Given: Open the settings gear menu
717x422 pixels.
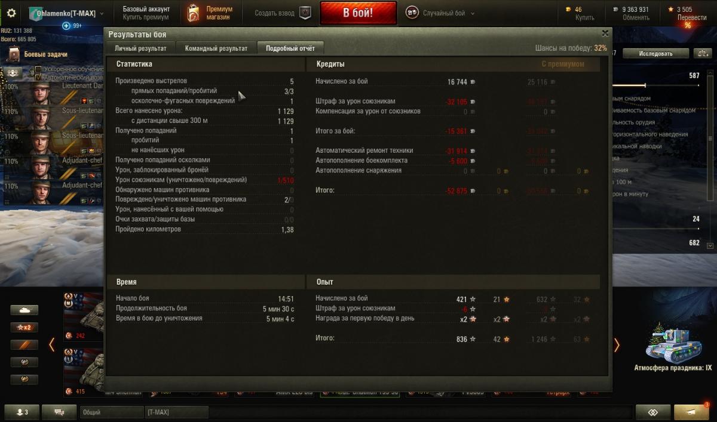Looking at the screenshot, I should [x=11, y=13].
